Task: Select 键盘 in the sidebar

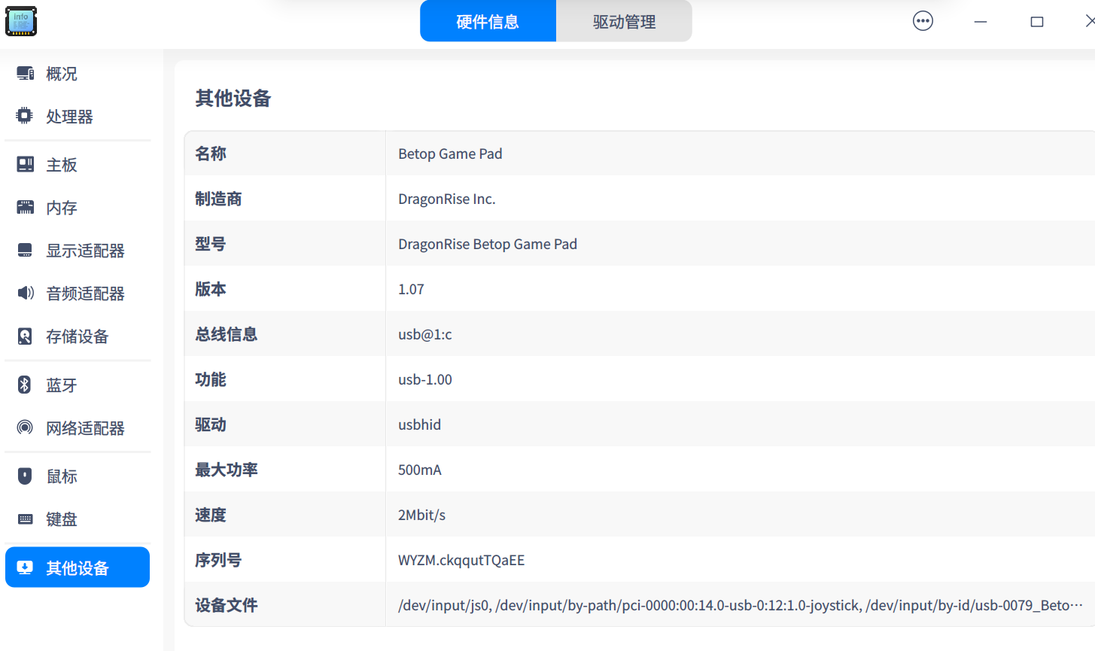Action: pyautogui.click(x=78, y=519)
